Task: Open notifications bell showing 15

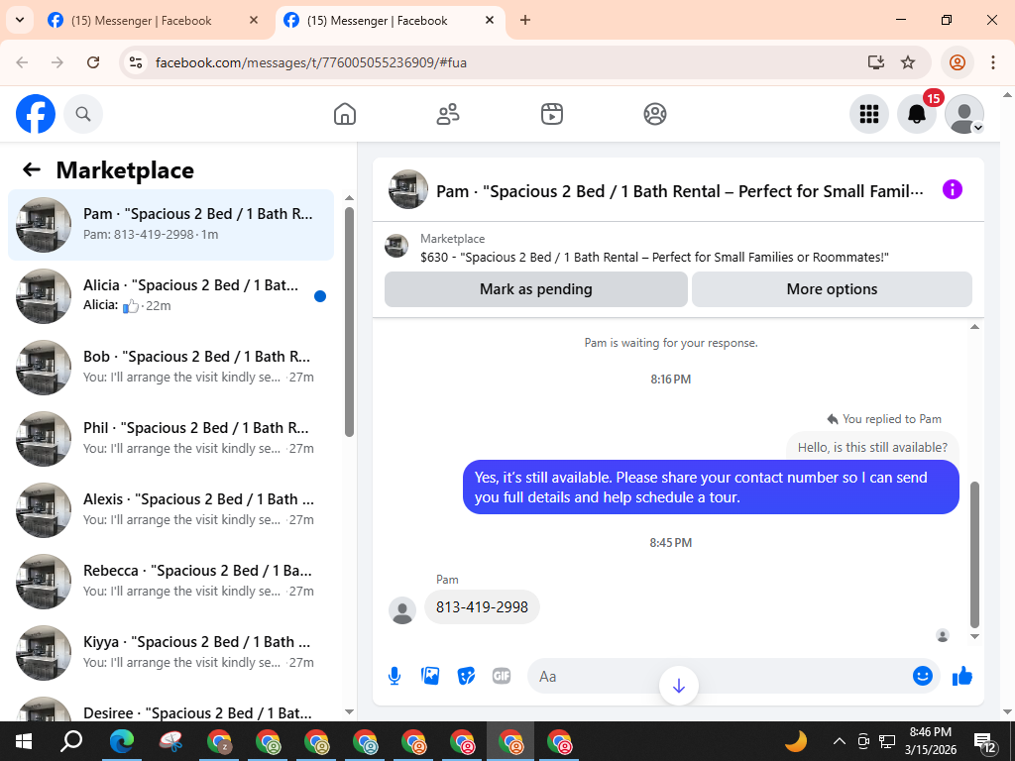Action: click(x=917, y=114)
